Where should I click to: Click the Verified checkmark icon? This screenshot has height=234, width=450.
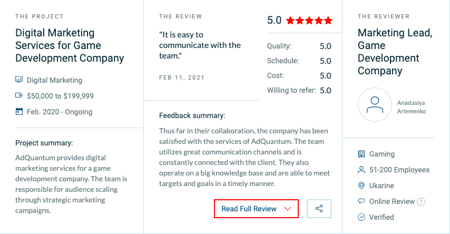click(x=361, y=217)
